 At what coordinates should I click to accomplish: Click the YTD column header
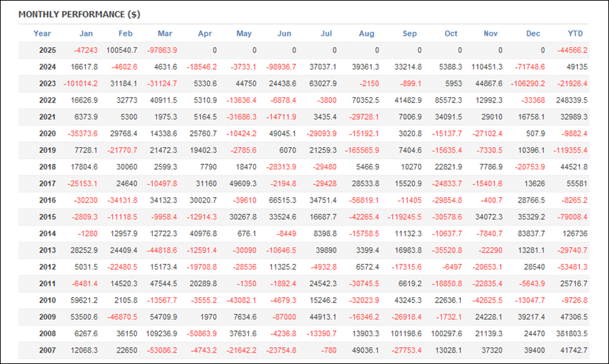[575, 33]
